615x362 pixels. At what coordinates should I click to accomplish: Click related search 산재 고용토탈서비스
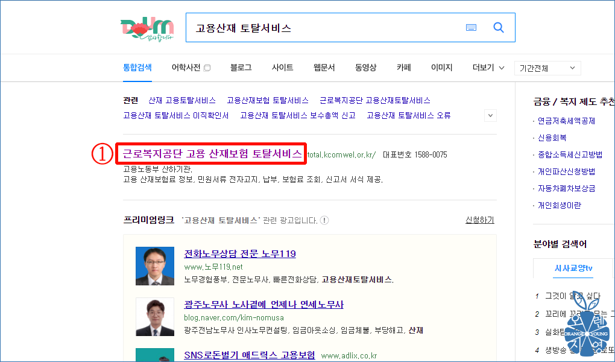point(182,101)
